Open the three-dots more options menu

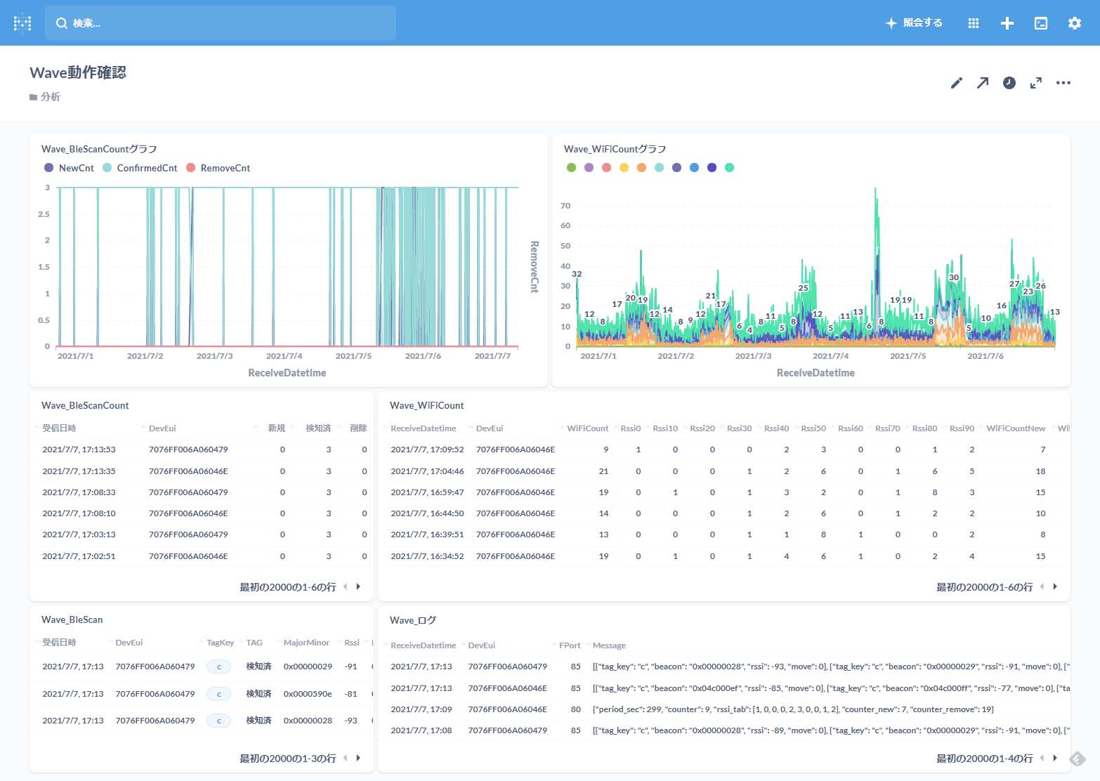[1063, 83]
